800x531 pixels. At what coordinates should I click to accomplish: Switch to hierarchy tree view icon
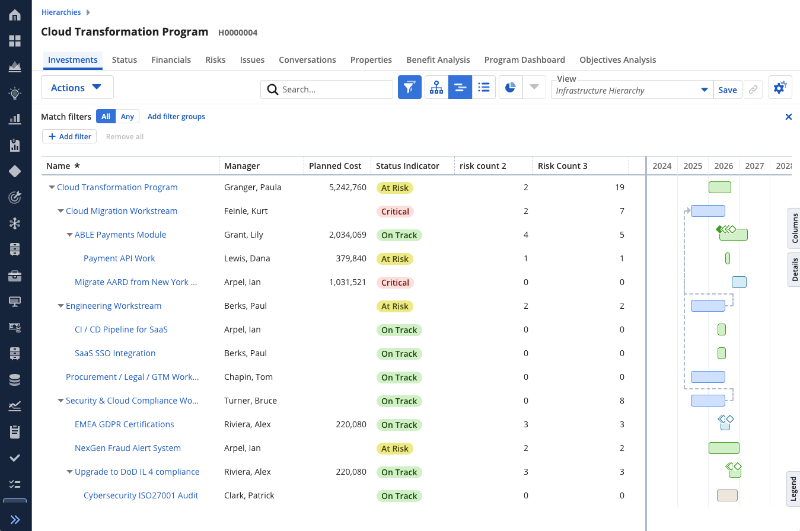click(436, 87)
